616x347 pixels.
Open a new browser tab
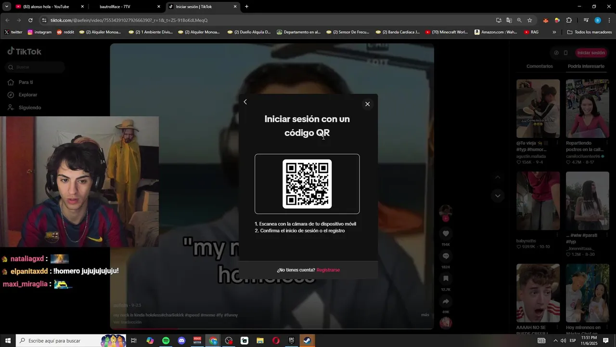246,7
